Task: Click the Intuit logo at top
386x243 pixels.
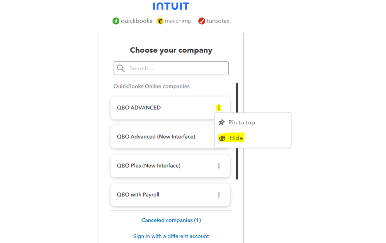Action: click(171, 6)
